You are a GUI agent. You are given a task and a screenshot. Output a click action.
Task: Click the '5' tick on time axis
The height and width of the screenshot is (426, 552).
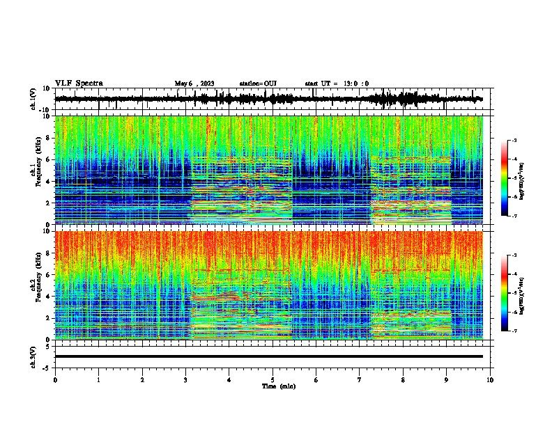pyautogui.click(x=273, y=380)
